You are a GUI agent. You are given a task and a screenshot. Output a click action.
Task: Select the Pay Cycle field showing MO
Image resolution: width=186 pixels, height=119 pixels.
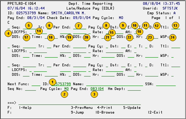(x=66, y=89)
